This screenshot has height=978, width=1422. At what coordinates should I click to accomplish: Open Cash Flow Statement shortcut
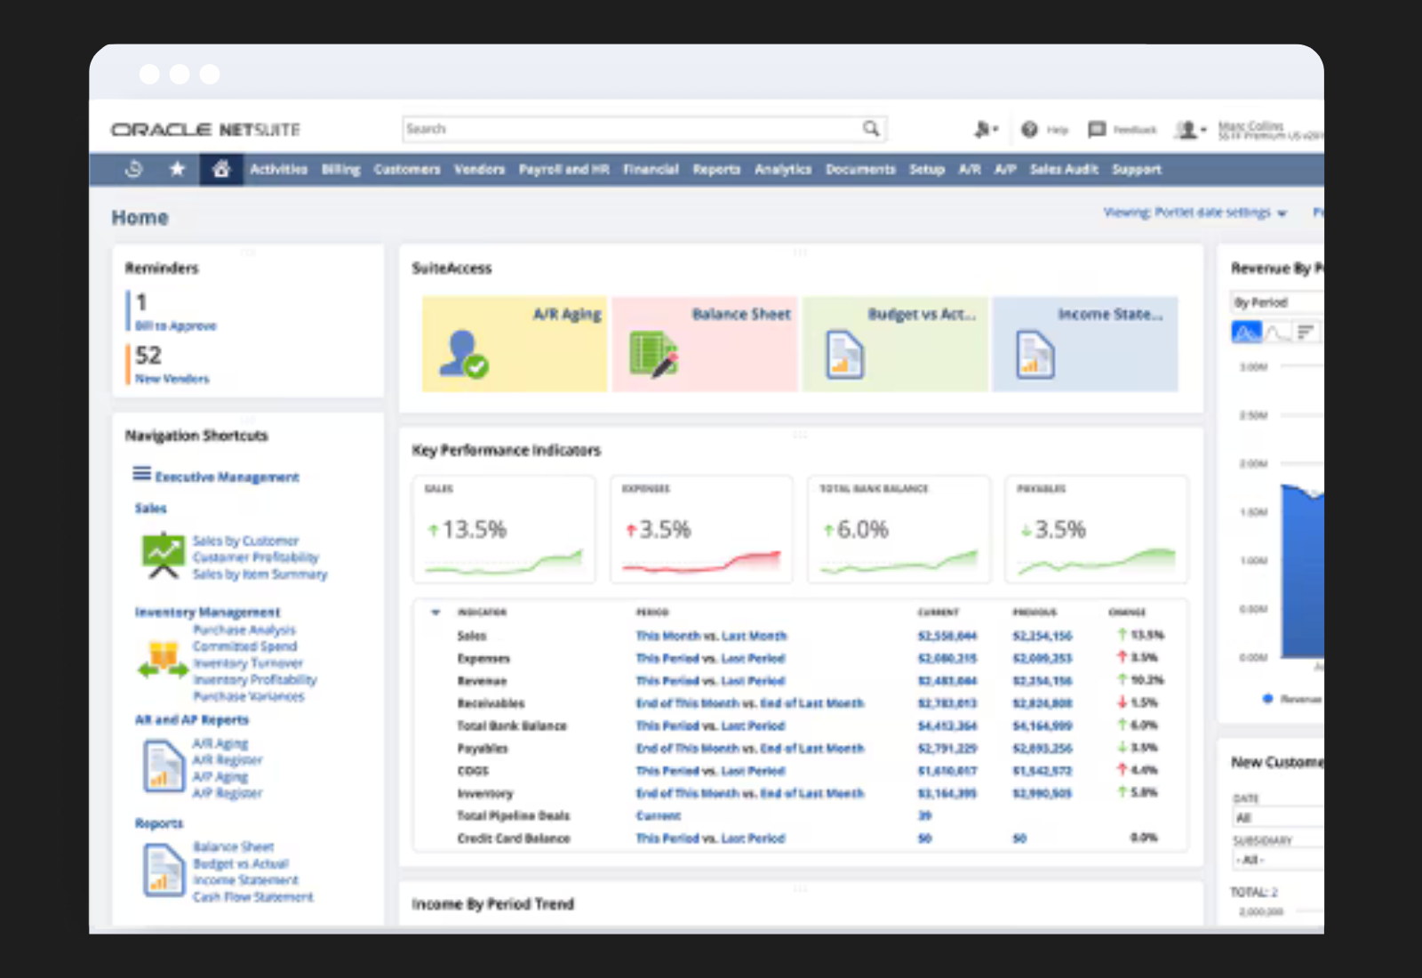253,897
